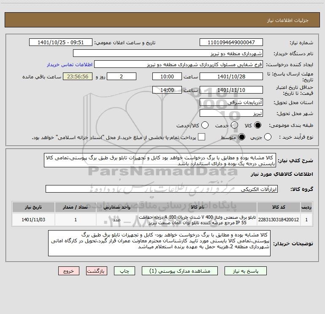Screen dimensions: 325x314
Task: Select the جزیی purchase type radio
Action: click(268, 137)
